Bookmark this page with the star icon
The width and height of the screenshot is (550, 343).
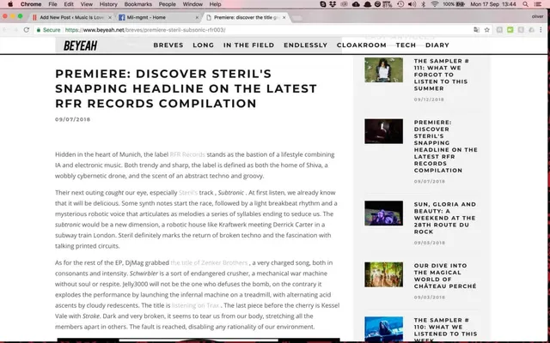[487, 30]
